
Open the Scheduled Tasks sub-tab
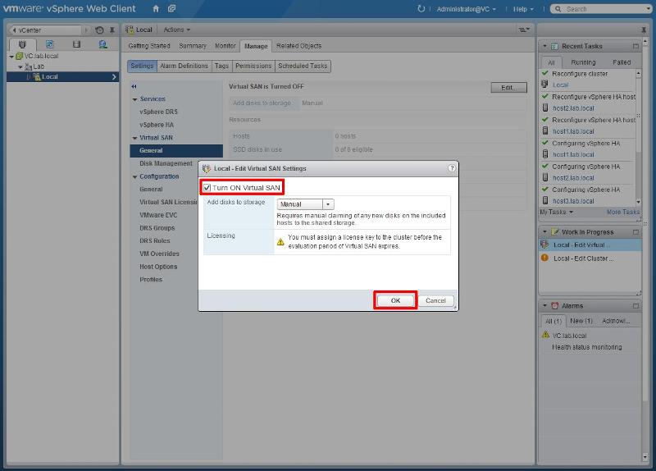click(303, 66)
